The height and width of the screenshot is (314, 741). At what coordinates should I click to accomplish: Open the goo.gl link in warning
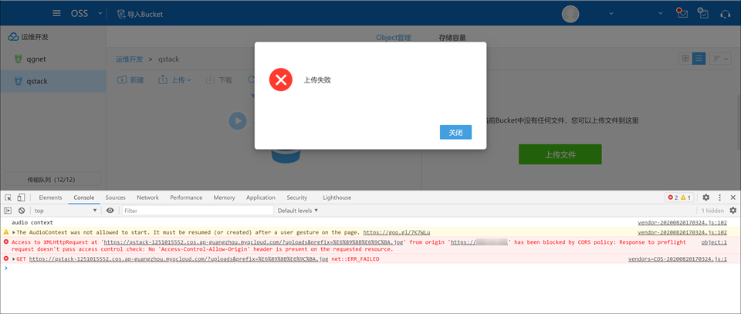(x=397, y=232)
